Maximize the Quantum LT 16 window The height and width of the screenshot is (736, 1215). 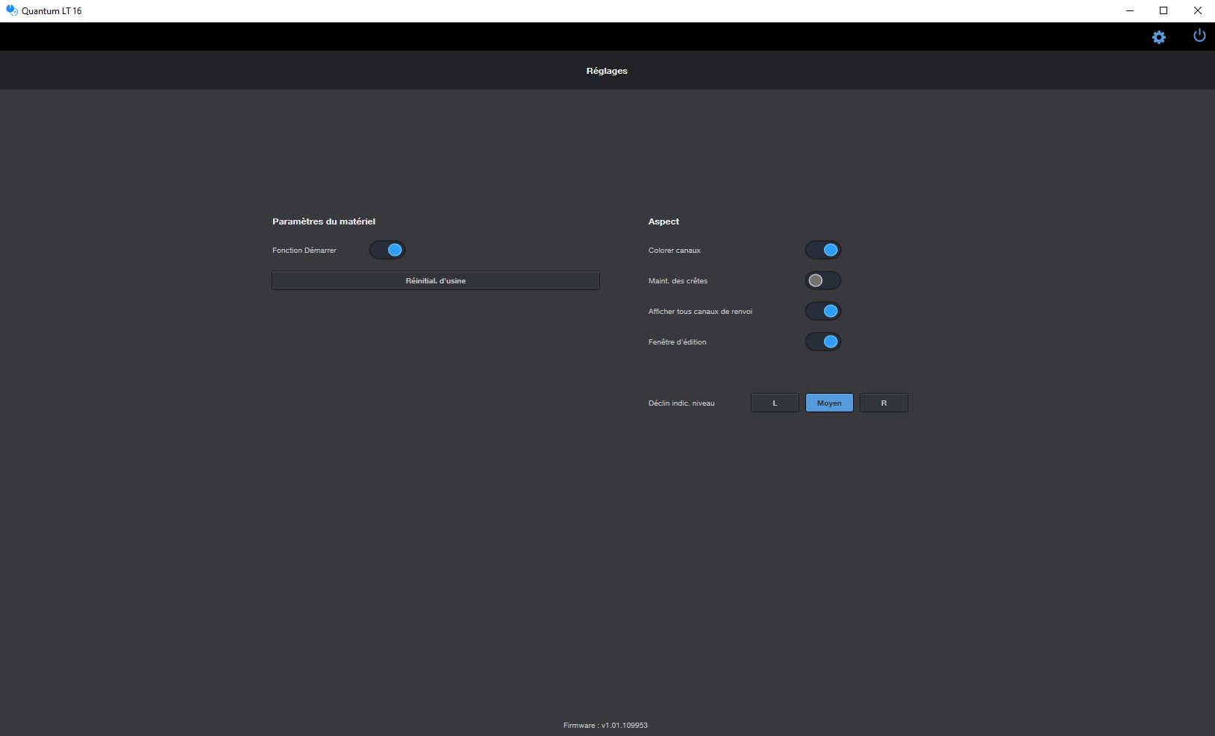(x=1164, y=11)
